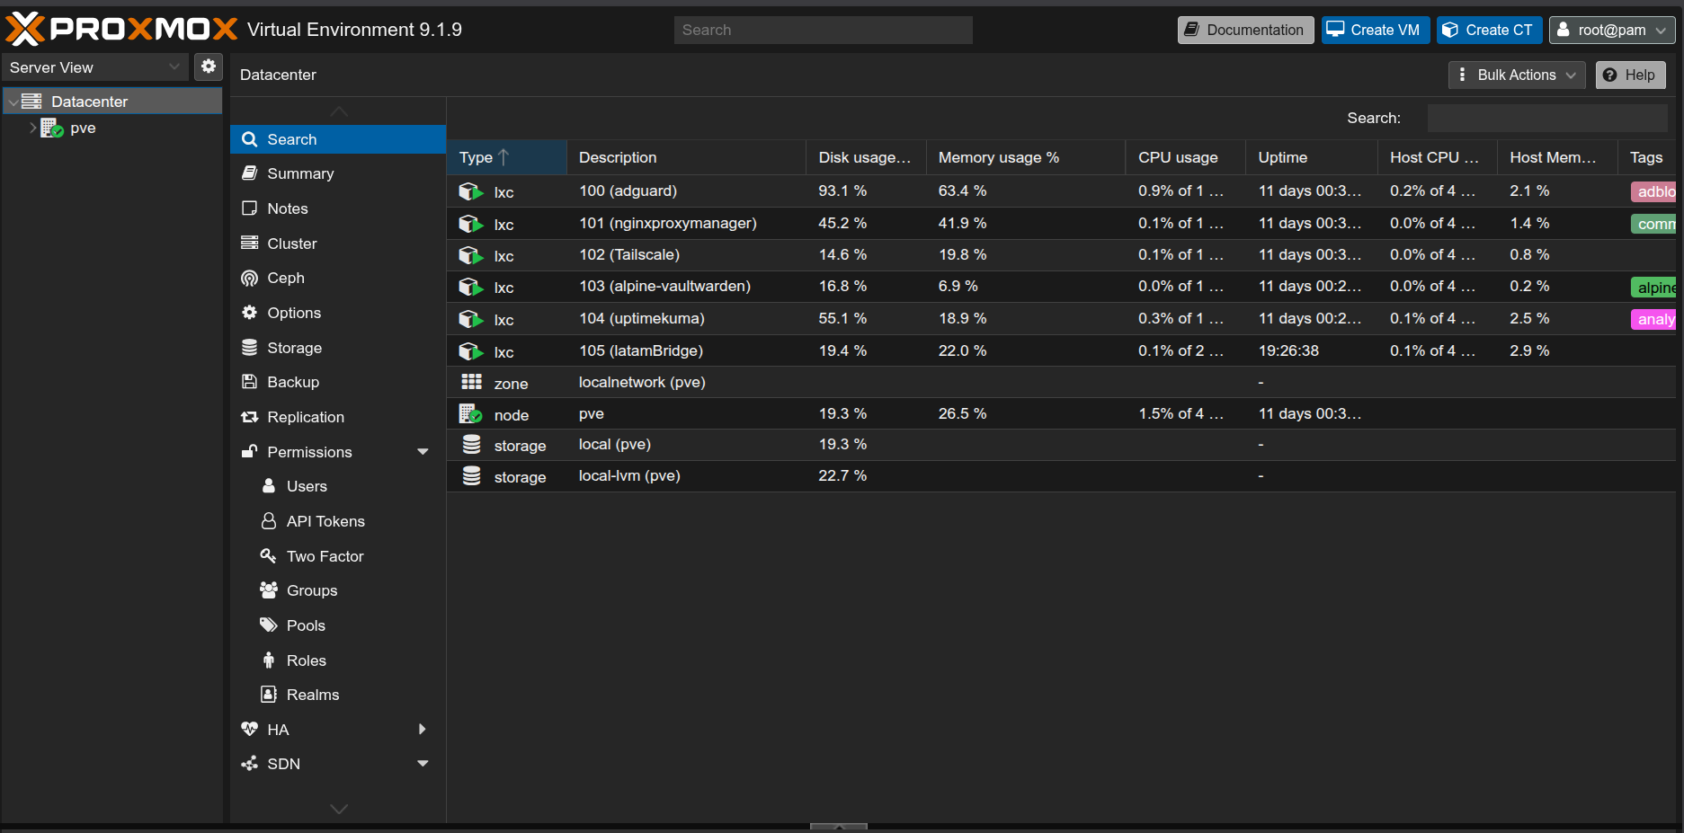Image resolution: width=1684 pixels, height=833 pixels.
Task: Focus the top global Search field
Action: (x=823, y=30)
